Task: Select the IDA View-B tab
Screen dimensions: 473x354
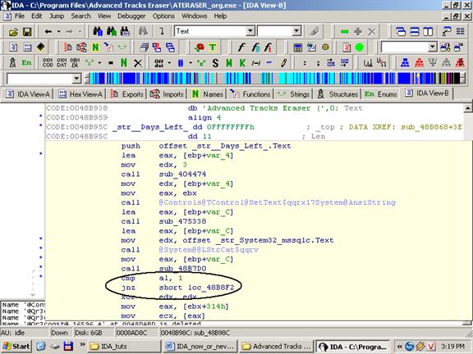Action: (427, 93)
